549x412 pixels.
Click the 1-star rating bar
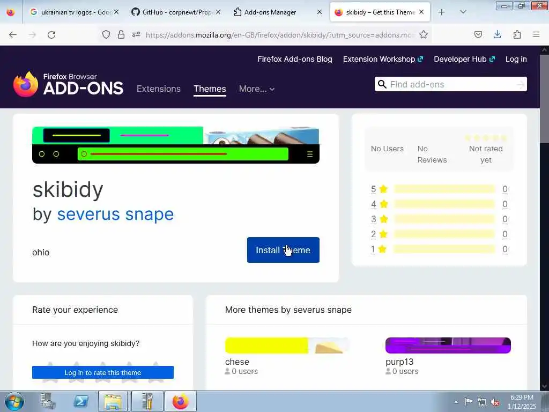point(444,249)
